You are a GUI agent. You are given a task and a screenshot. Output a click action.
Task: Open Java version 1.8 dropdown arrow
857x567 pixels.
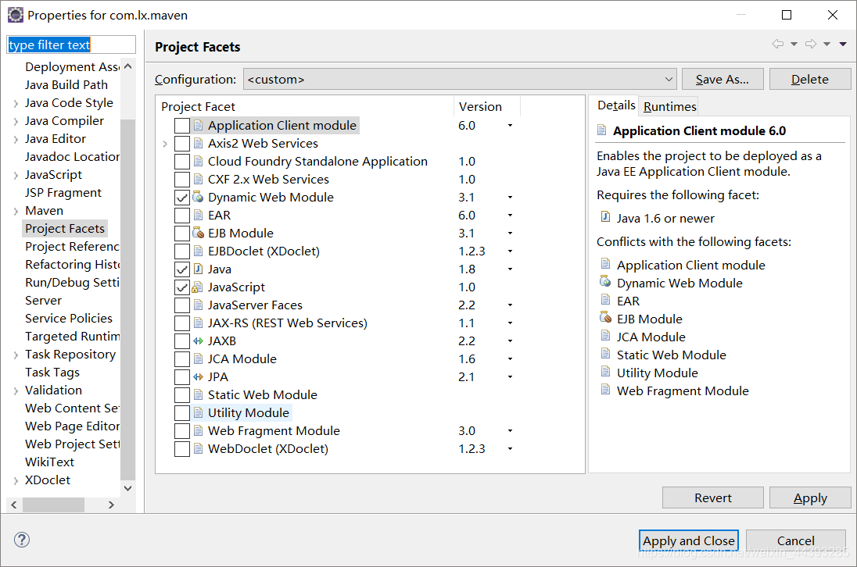coord(510,269)
